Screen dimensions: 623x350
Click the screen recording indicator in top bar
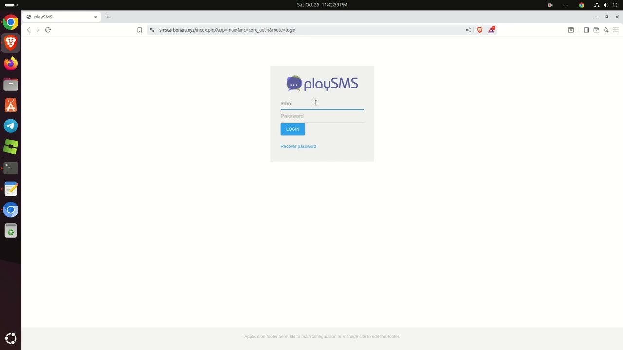coord(550,5)
